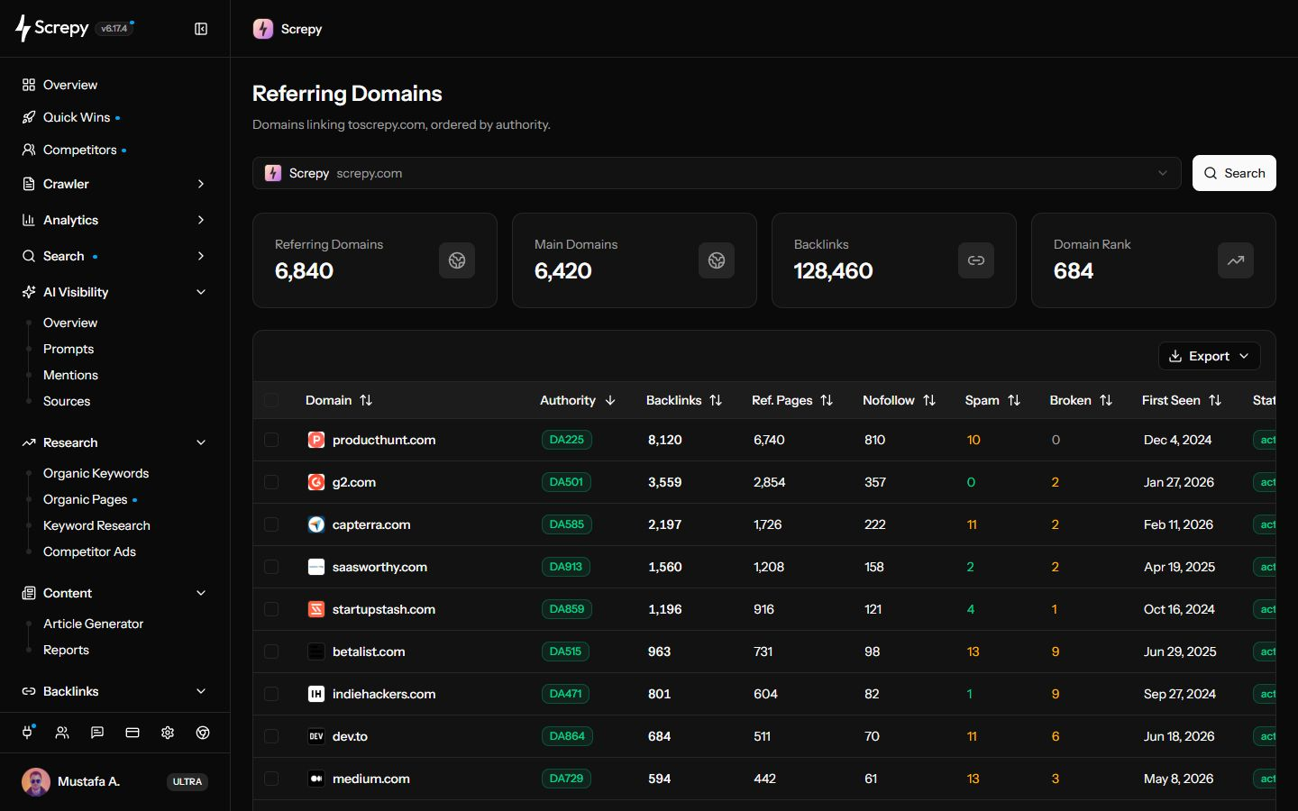This screenshot has width=1298, height=811.
Task: Check the producthunt.com row checkbox
Action: pos(271,440)
